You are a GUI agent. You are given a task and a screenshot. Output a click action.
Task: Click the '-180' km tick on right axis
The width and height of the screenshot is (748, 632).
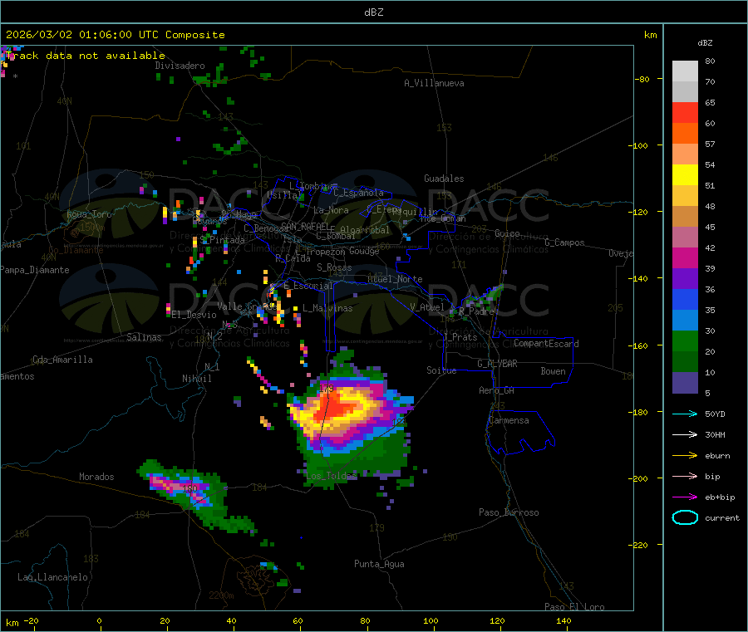pos(641,412)
